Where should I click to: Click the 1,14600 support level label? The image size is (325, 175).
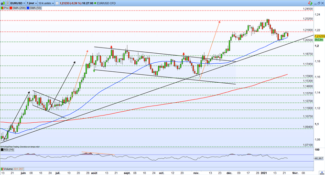click(x=308, y=86)
